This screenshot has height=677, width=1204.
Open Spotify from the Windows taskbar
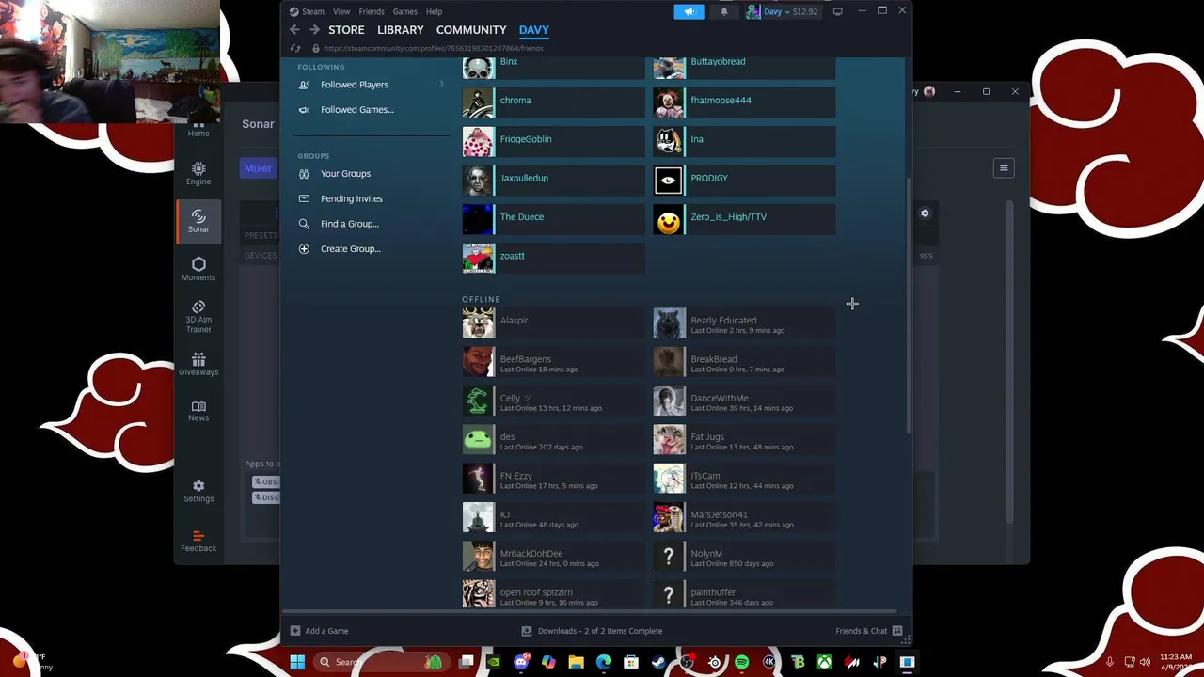(741, 662)
